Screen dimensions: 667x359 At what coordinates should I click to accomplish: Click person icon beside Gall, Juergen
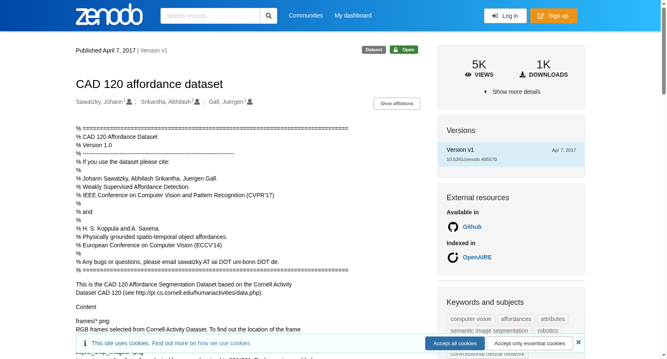pos(250,102)
